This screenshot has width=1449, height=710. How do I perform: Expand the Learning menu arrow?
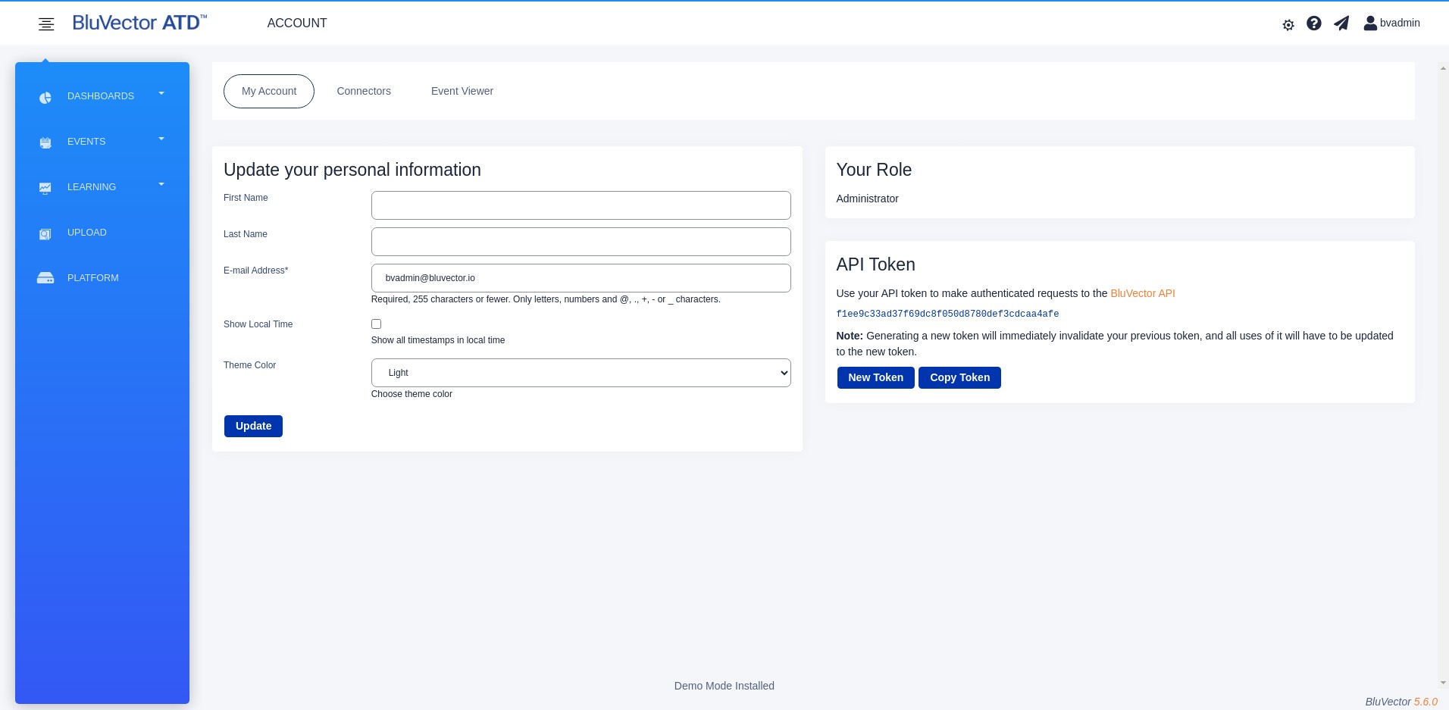pos(161,184)
